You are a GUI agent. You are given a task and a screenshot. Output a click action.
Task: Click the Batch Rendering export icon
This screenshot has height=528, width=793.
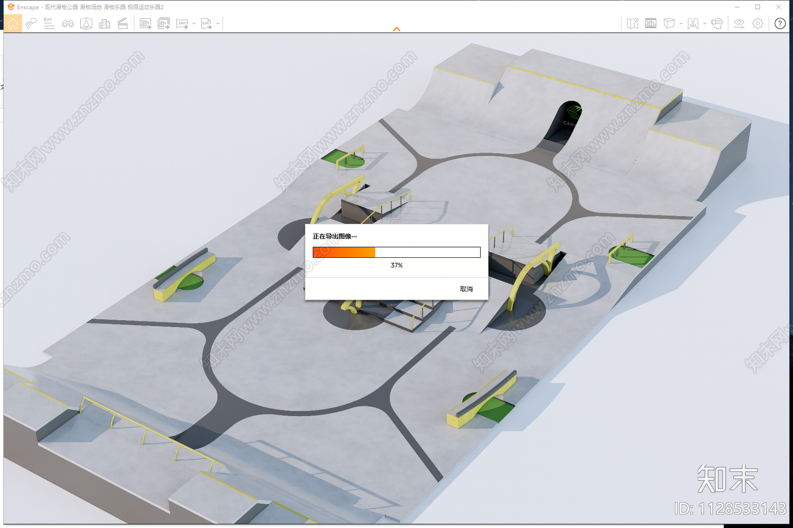(164, 23)
